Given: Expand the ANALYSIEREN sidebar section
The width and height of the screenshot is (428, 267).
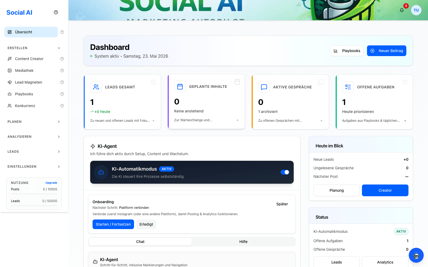Looking at the screenshot, I should coord(34,137).
